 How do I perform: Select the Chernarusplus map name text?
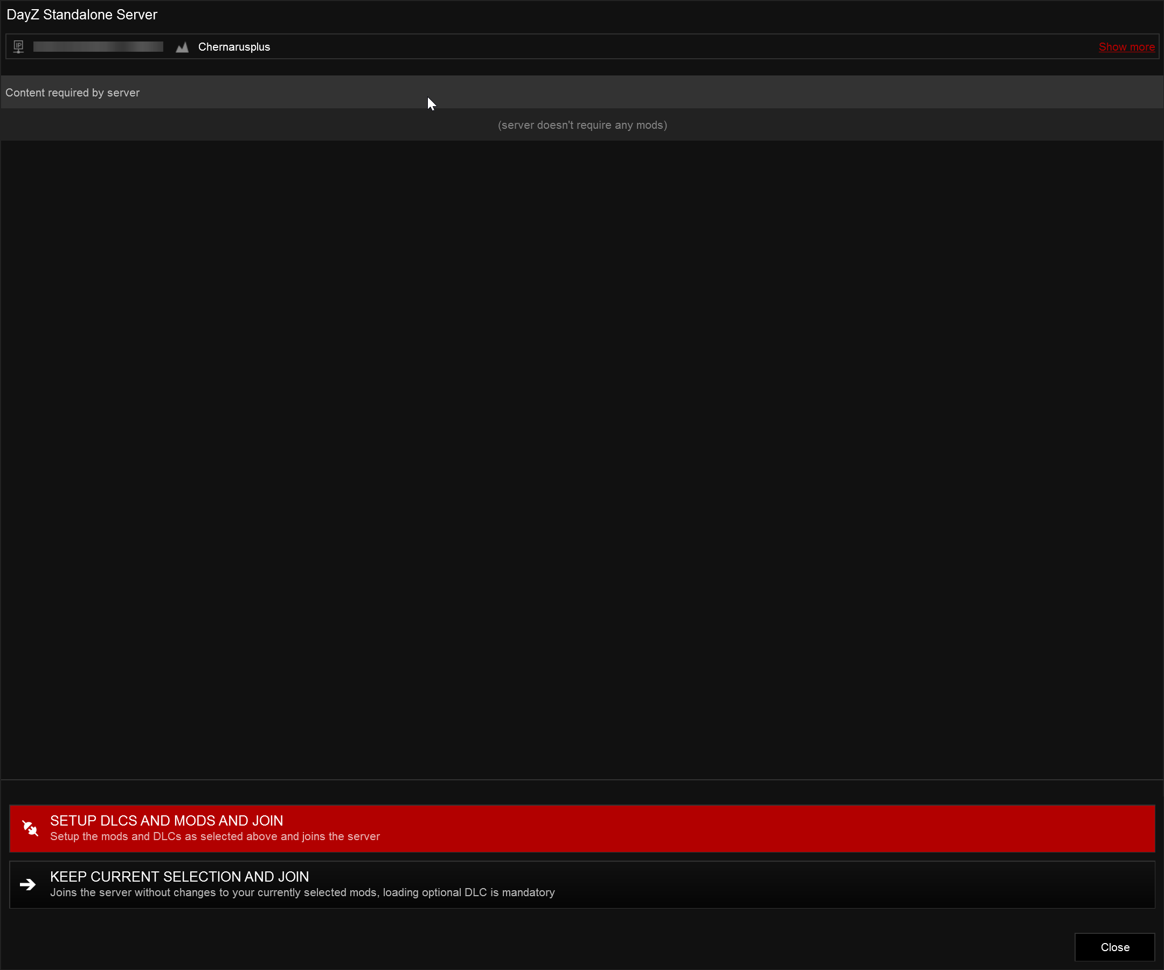click(x=234, y=47)
